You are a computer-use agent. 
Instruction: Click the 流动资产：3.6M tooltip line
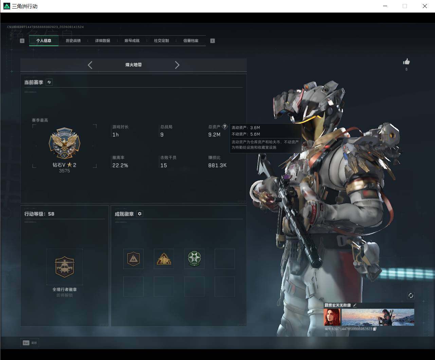click(246, 128)
